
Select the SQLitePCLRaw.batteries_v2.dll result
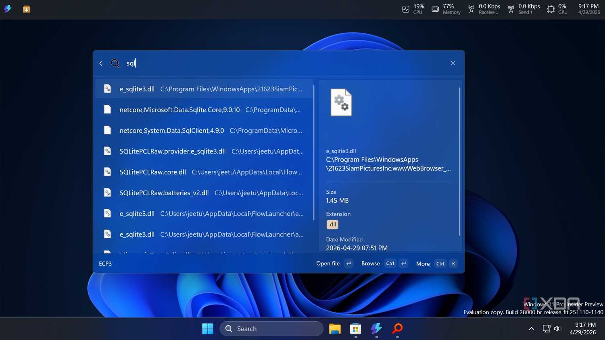click(204, 193)
